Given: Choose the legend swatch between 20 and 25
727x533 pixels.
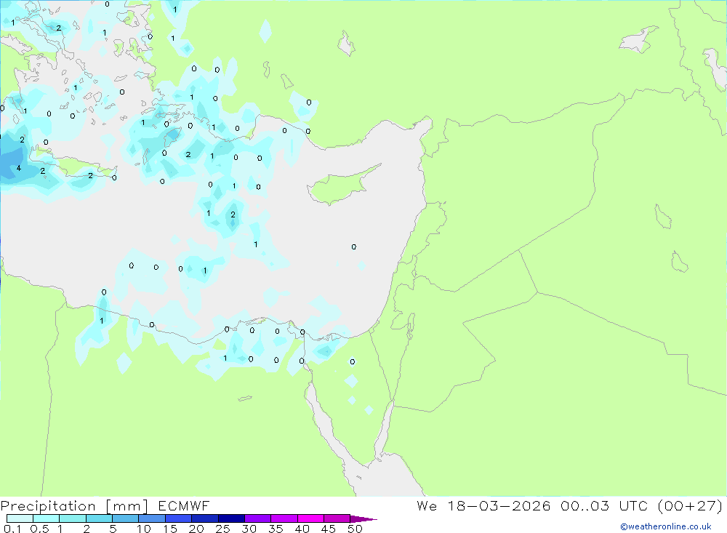Looking at the screenshot, I should point(204,518).
